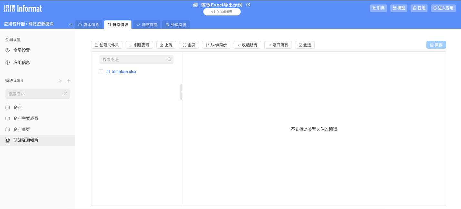Click the alert icon beside 模块设置4
The width and height of the screenshot is (461, 209).
(x=59, y=80)
